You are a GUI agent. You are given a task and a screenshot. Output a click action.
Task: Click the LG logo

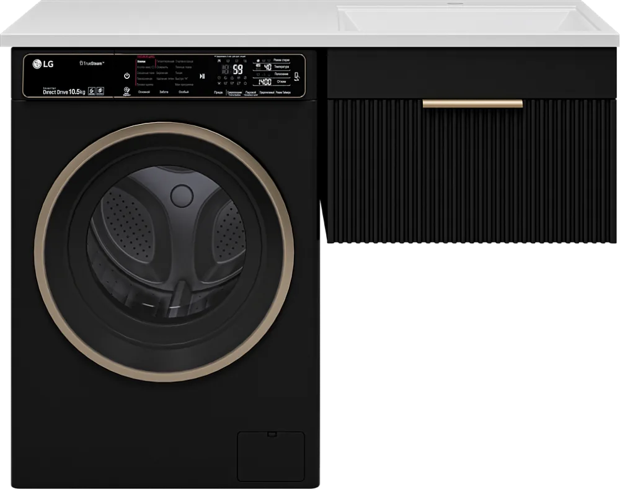pos(43,64)
